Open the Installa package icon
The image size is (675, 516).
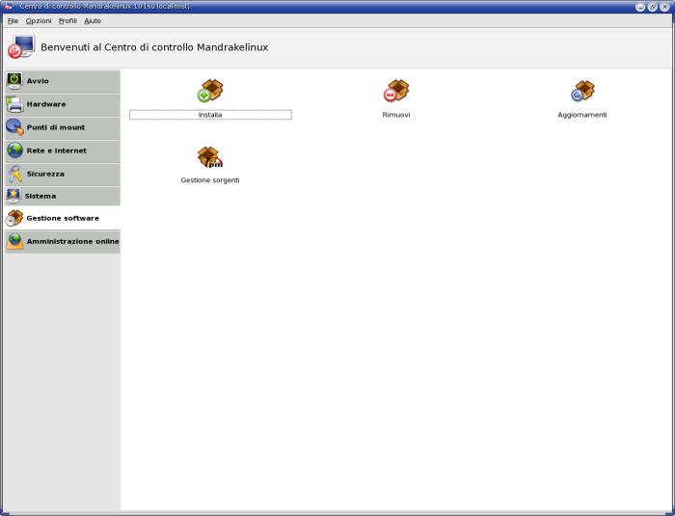pos(210,91)
